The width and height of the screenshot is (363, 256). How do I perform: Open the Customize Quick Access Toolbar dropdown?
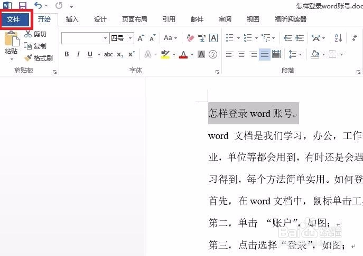pyautogui.click(x=71, y=6)
